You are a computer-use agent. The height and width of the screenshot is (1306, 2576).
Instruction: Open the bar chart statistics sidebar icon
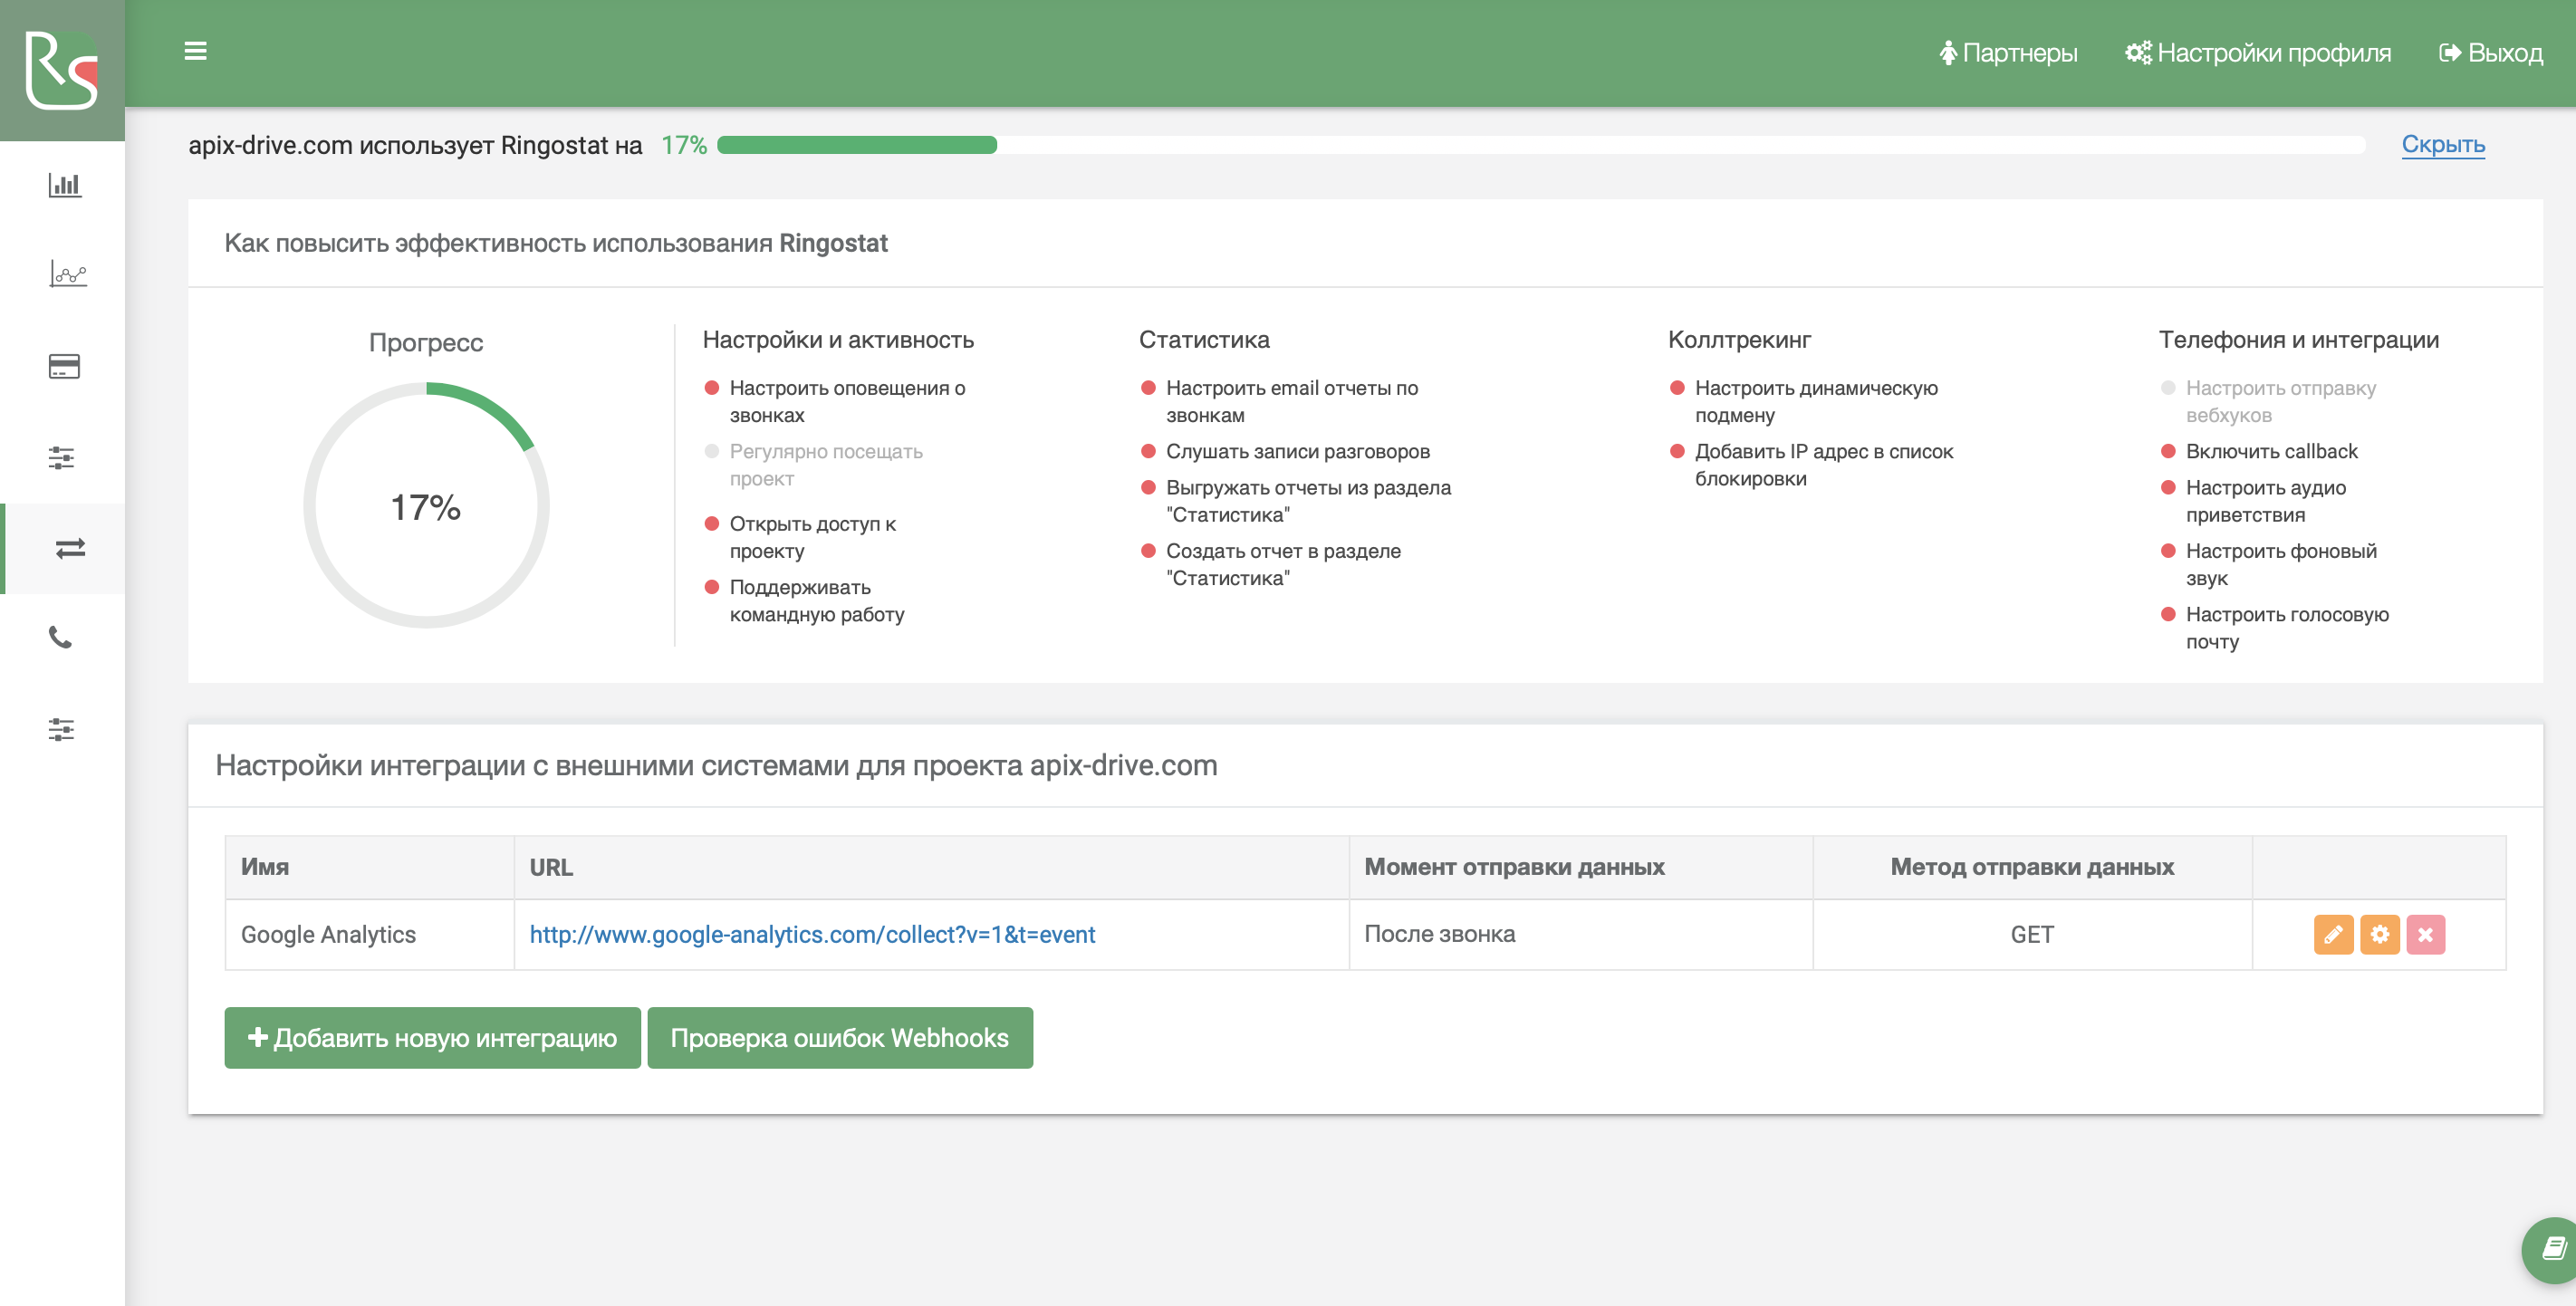(65, 185)
